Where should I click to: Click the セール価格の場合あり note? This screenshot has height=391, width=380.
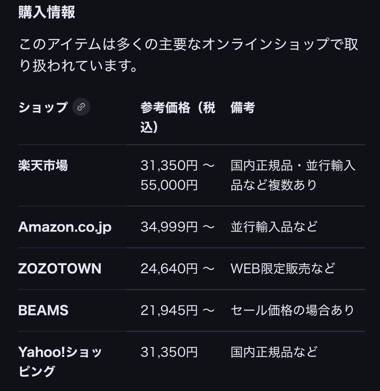click(292, 310)
